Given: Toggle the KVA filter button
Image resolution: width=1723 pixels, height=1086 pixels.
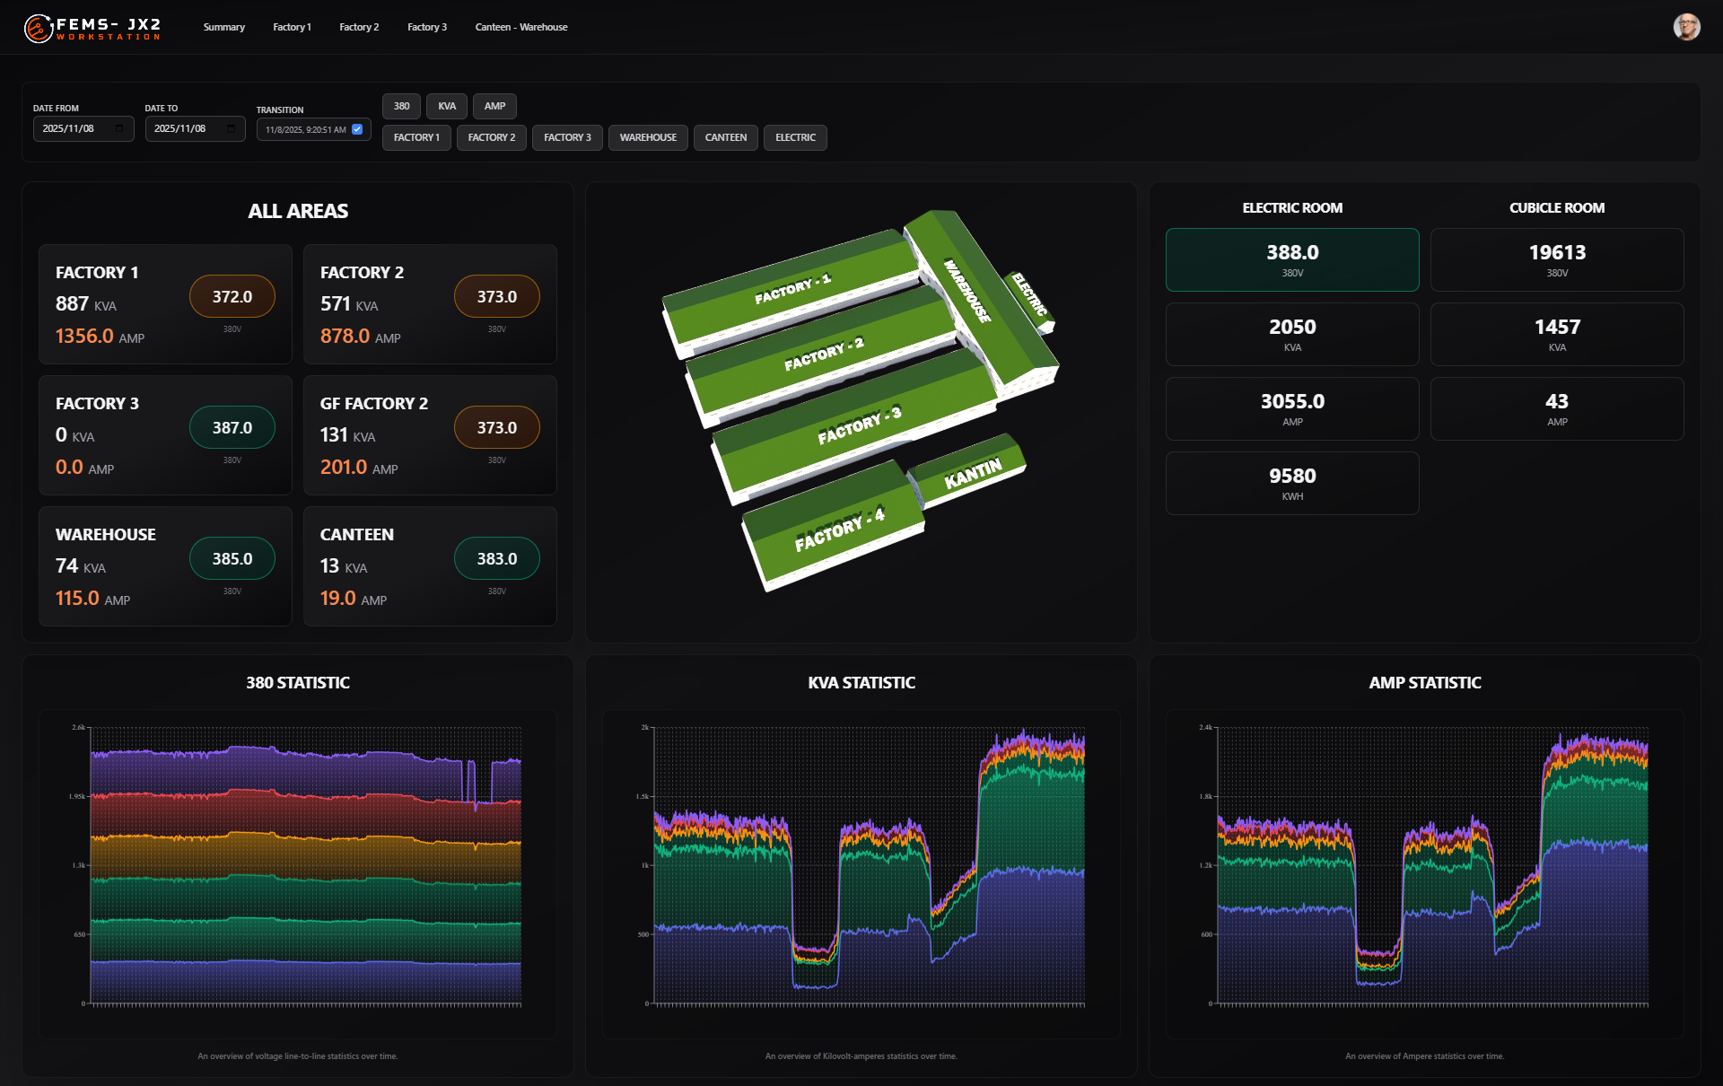Looking at the screenshot, I should (x=447, y=107).
